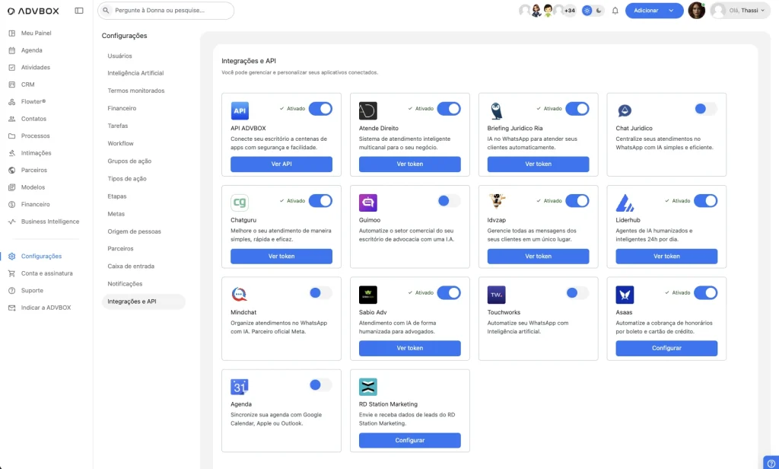This screenshot has width=779, height=469.
Task: Select Integrações e API settings item
Action: coord(144,301)
